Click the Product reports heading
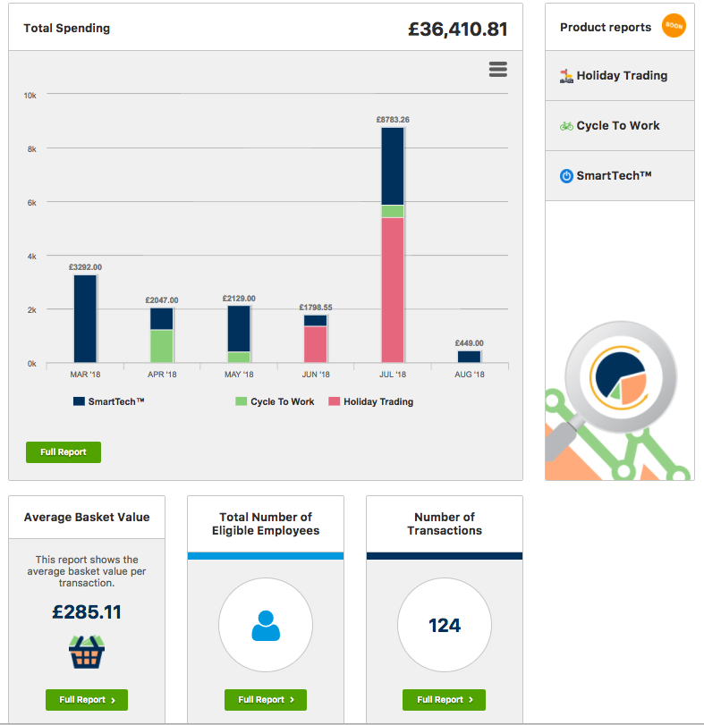 point(606,28)
